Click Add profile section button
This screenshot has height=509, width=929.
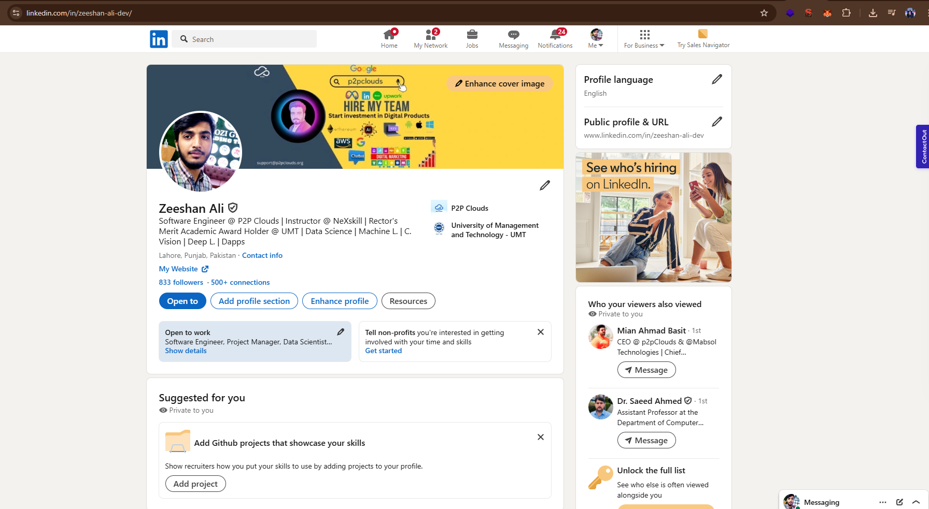coord(254,301)
